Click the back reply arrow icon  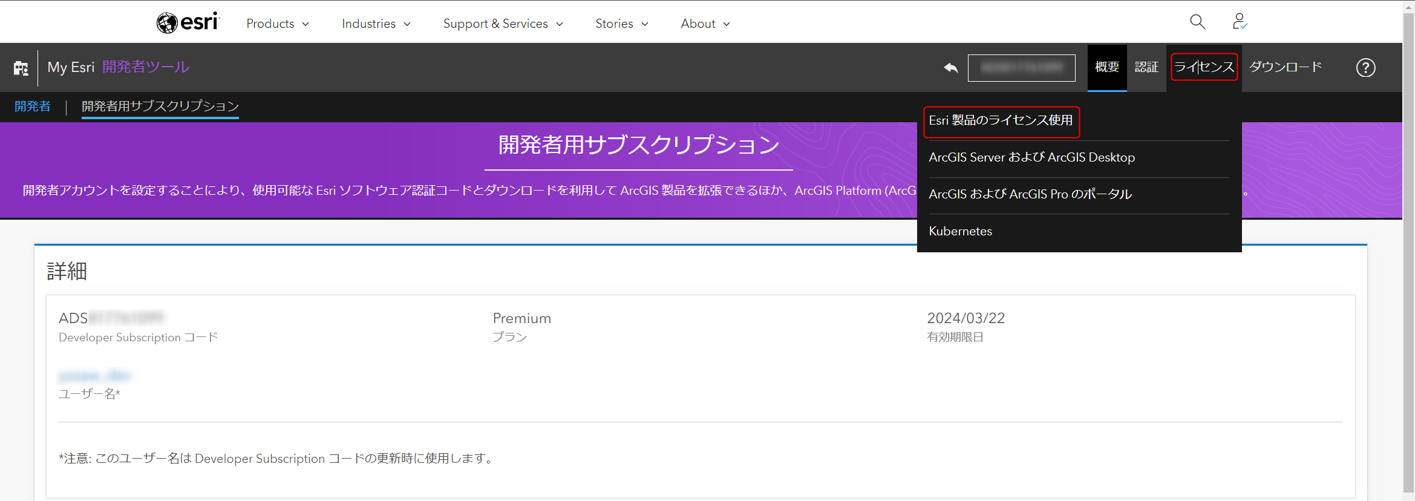951,68
